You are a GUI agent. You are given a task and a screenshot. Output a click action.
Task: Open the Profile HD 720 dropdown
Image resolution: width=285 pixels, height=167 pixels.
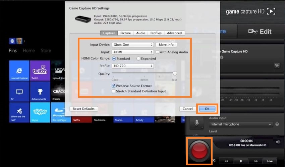coord(133,66)
